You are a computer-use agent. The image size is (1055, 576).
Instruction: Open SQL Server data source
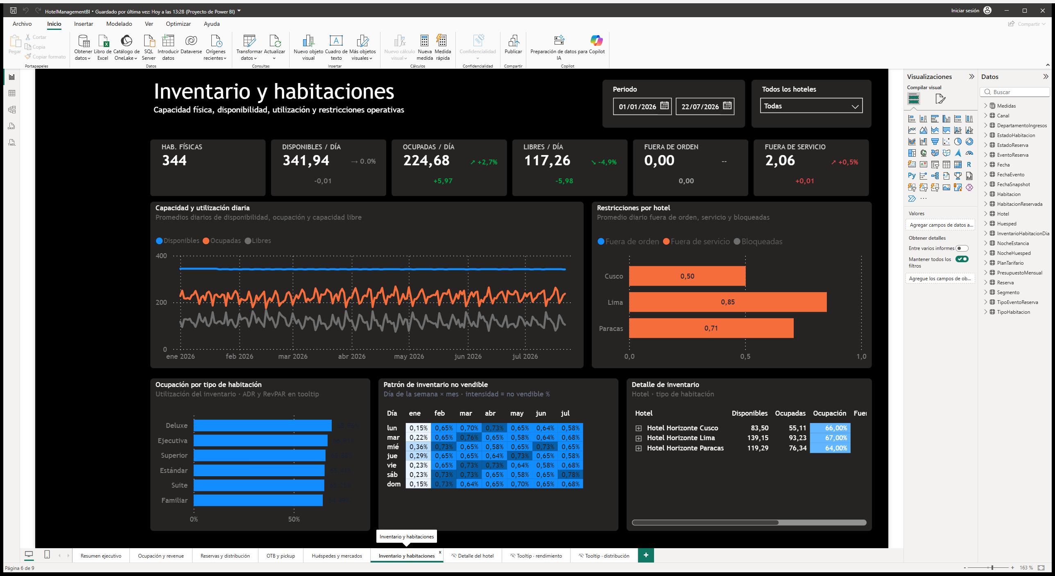(x=149, y=47)
